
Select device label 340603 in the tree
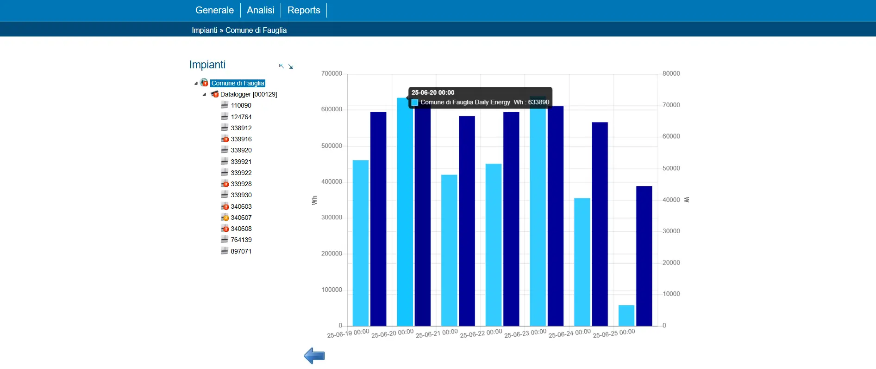[x=241, y=206]
